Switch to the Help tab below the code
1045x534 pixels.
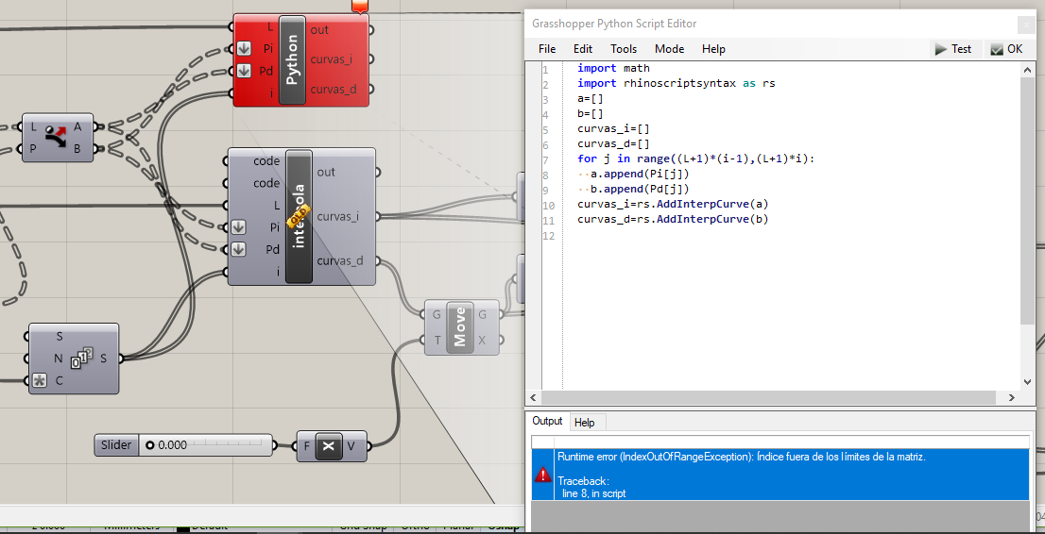click(585, 423)
